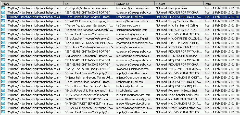240x115 pixels.
Task: Click the envelope icon of the Bright Future Ship Management row
Action: coord(3,90)
